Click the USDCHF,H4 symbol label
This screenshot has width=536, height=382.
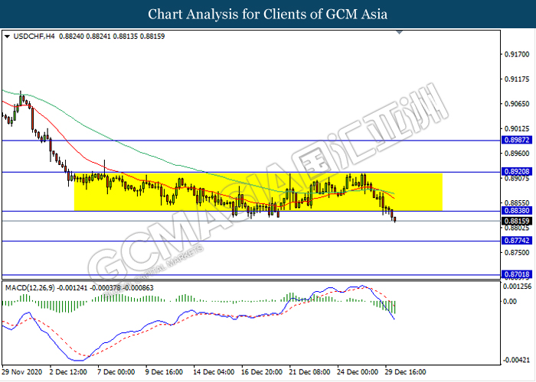29,36
